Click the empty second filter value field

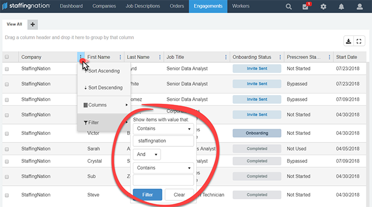tap(163, 180)
